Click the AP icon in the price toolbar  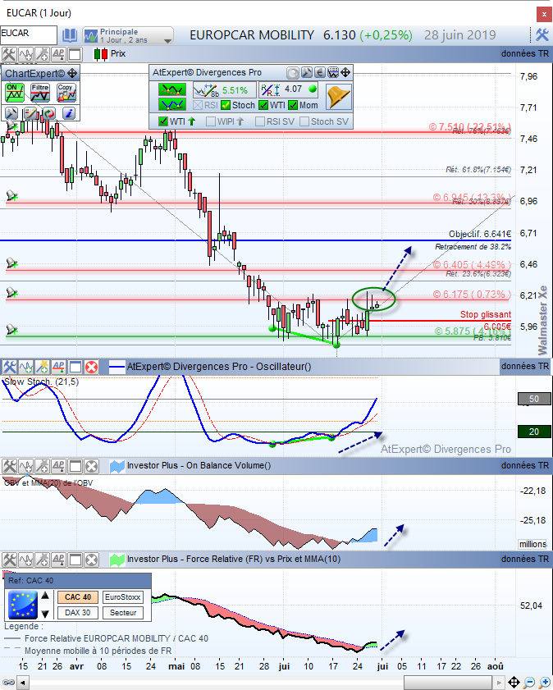point(58,54)
